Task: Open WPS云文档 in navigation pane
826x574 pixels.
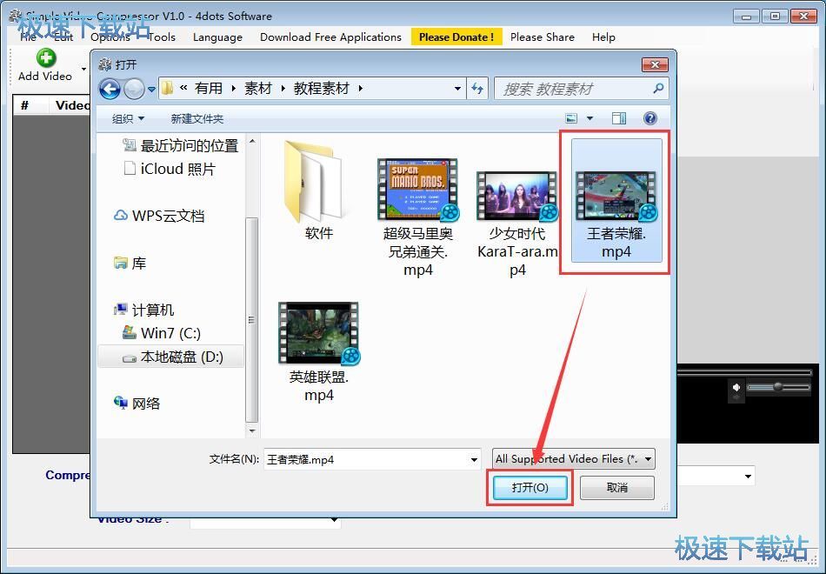Action: (x=159, y=216)
